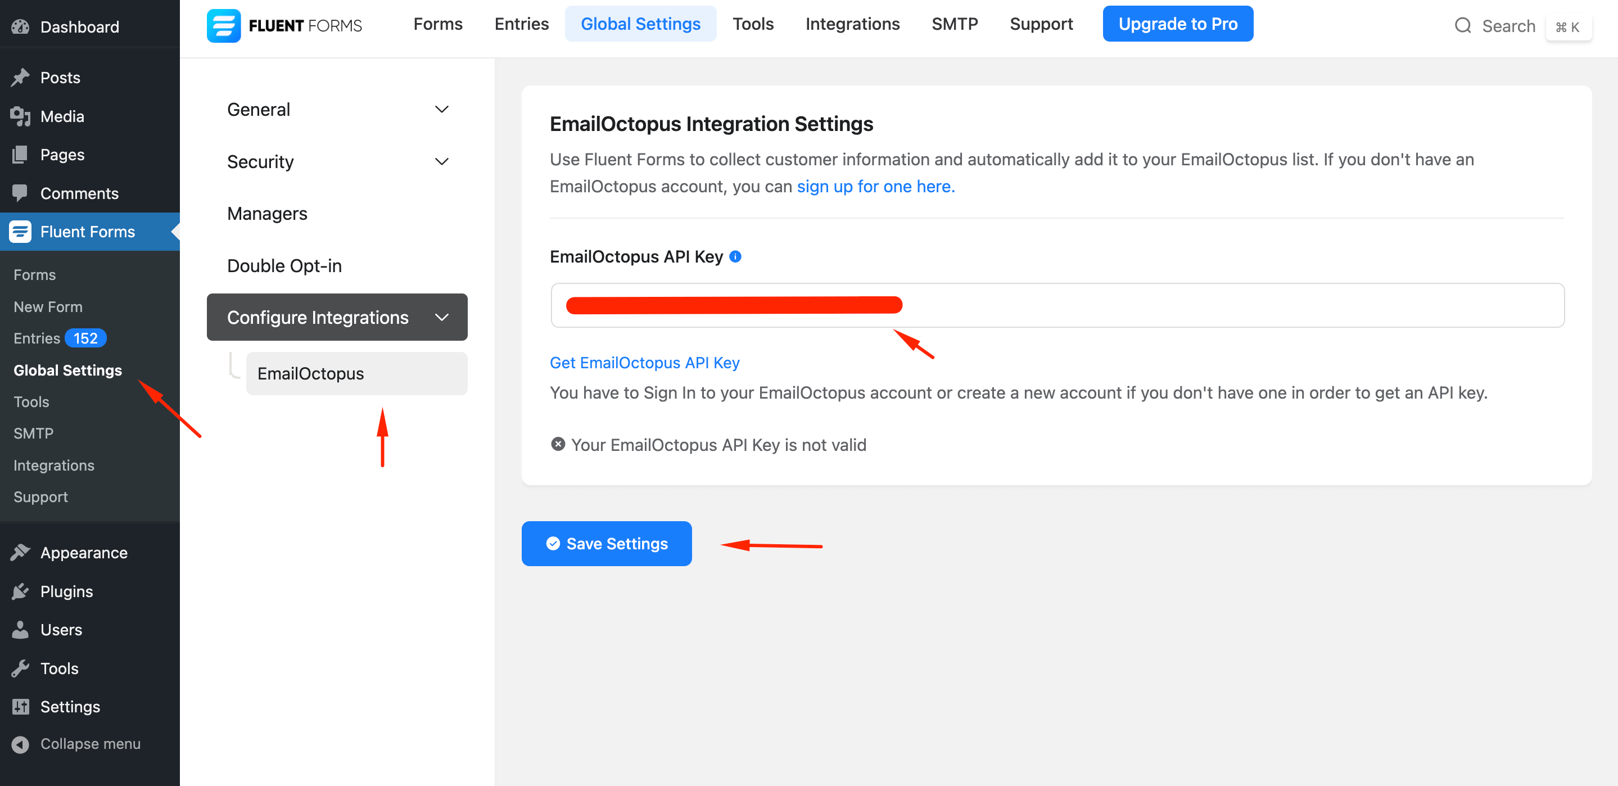Open the Get EmailOctopus API Key link
1618x786 pixels.
pos(644,363)
